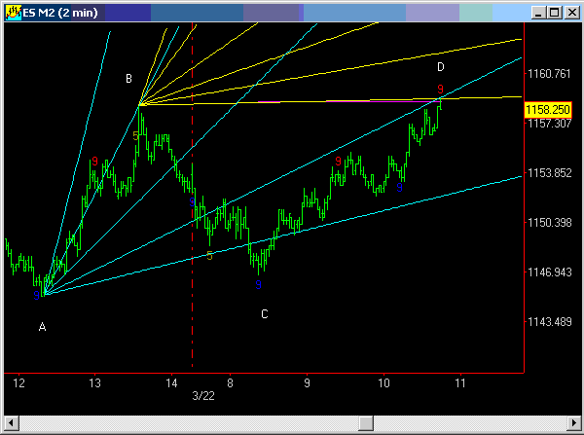Click the 1143.489 price axis label
Screen dimensions: 584x435
click(548, 322)
